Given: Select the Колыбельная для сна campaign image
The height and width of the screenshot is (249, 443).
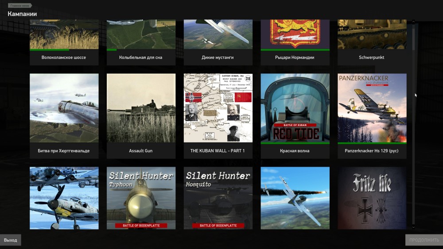Looking at the screenshot, I should click(x=141, y=34).
